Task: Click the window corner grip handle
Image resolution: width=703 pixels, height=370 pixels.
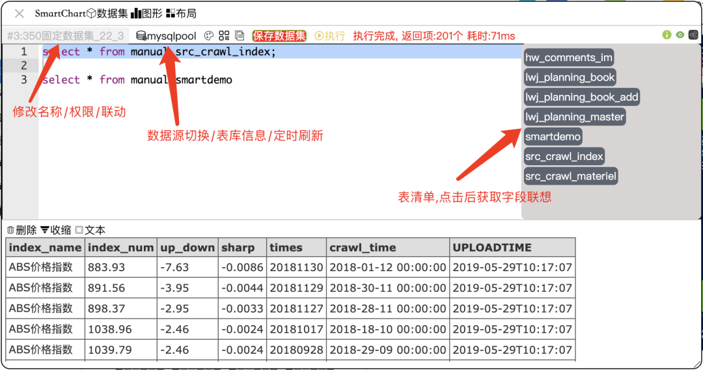Action: click(696, 364)
